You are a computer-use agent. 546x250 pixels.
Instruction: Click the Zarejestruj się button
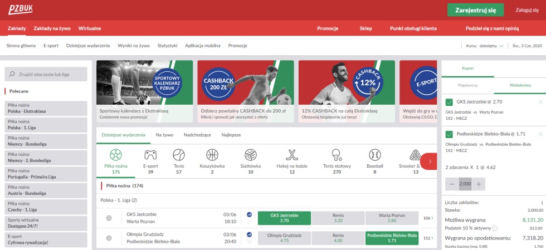pos(476,10)
